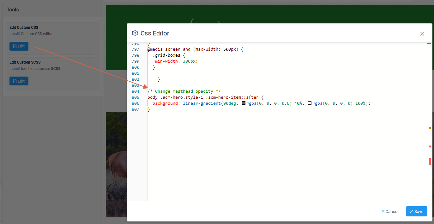
Task: Click empty editor area below line 807
Action: pos(284,158)
